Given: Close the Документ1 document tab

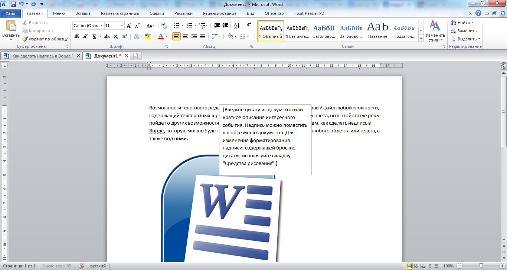Looking at the screenshot, I should pos(126,56).
